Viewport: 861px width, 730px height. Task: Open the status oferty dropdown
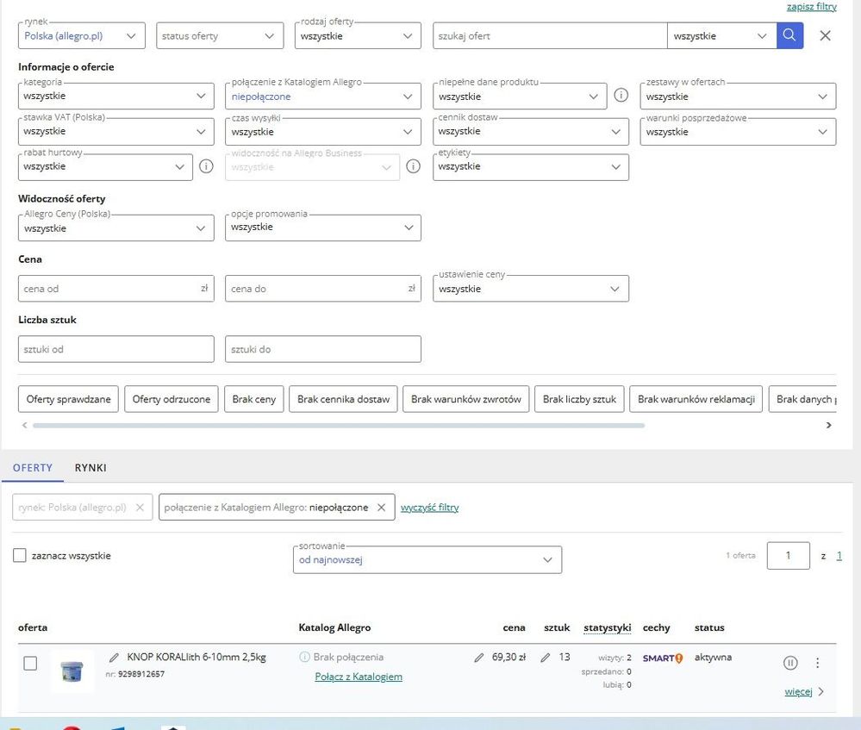coord(221,36)
